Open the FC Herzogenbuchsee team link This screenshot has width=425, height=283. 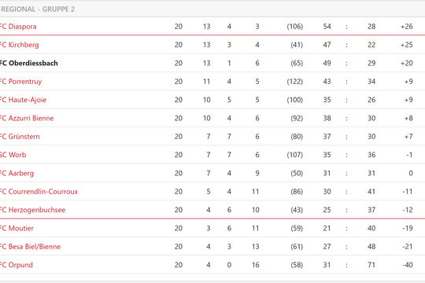coord(32,210)
